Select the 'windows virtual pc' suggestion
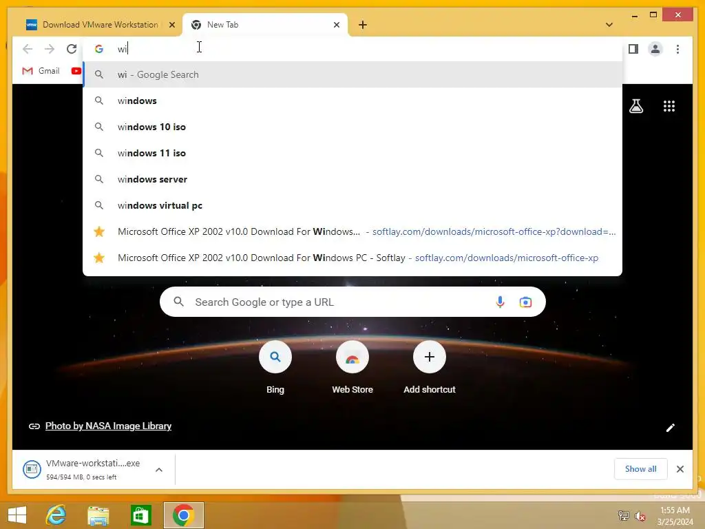705x529 pixels. point(352,205)
